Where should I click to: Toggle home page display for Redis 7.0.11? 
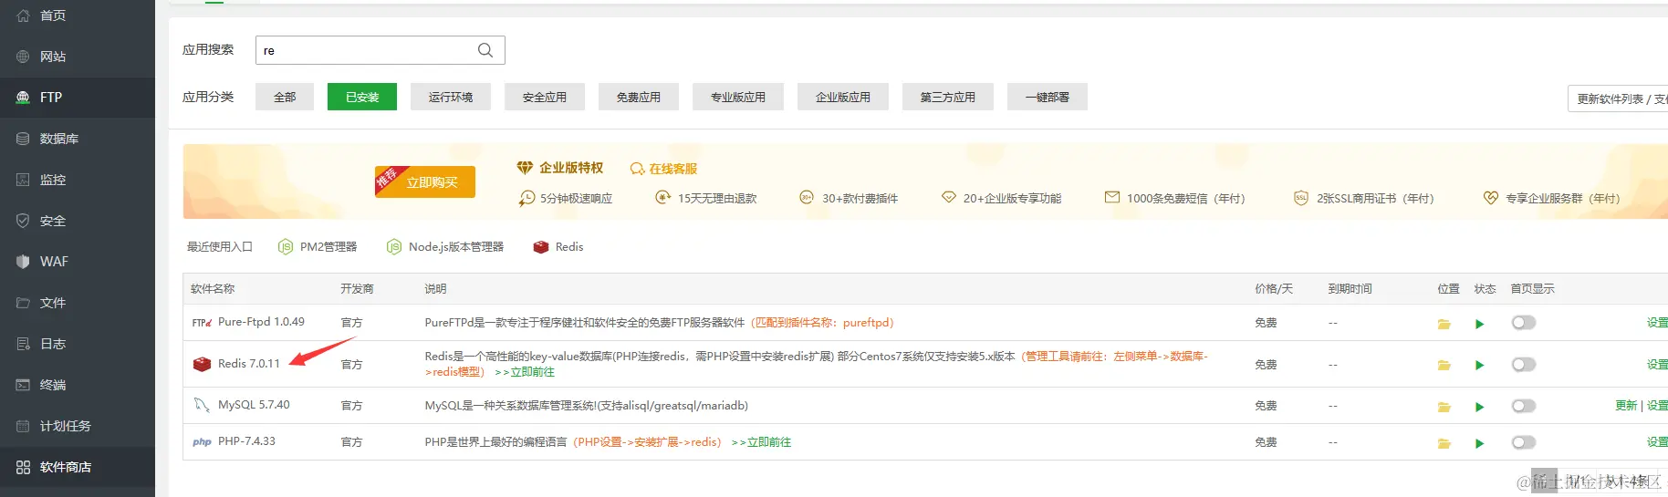point(1524,365)
